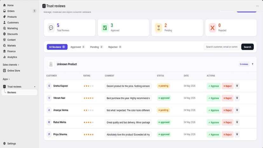Click the Pending hourglass card icon
Image resolution: width=263 pixels, height=148 pixels.
pyautogui.click(x=158, y=28)
